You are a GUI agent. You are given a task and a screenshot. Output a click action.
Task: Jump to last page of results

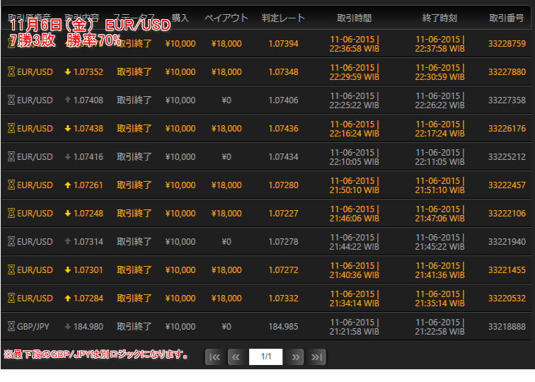pos(316,357)
